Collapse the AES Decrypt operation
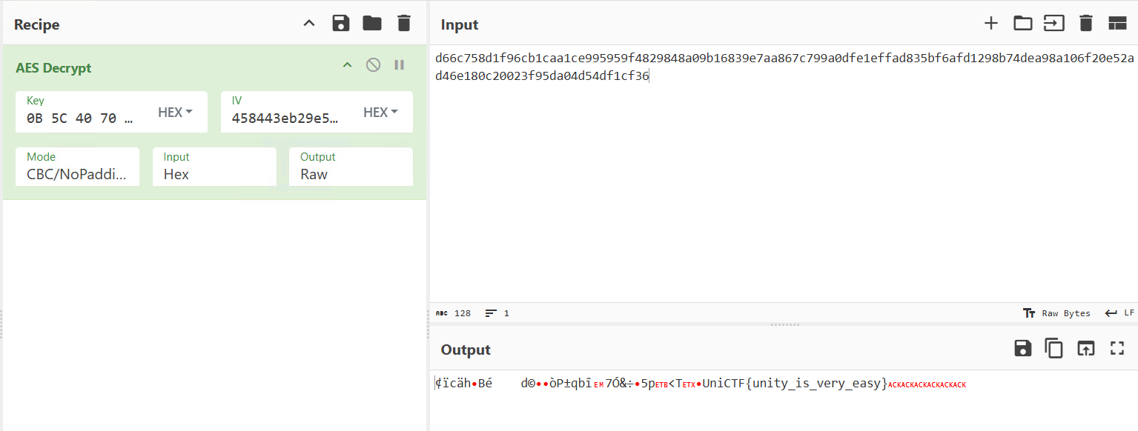1138x431 pixels. (347, 65)
